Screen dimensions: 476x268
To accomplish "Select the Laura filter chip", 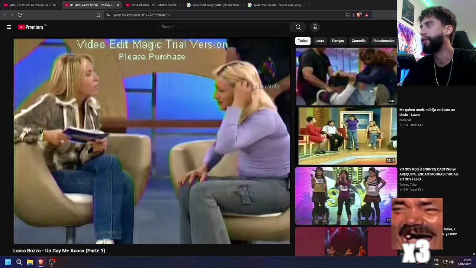I will tap(320, 41).
